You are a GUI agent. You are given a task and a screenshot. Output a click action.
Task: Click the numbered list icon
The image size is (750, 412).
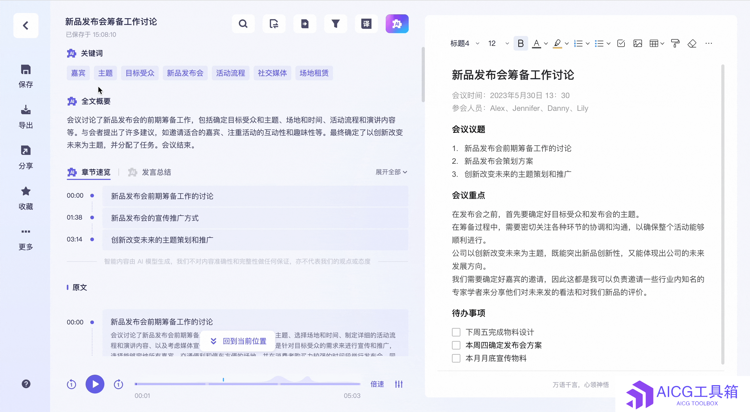tap(578, 44)
